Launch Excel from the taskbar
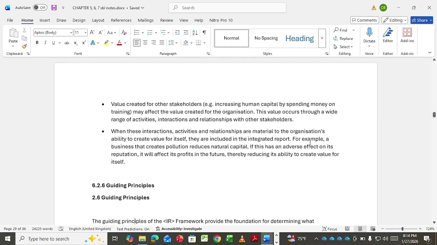Image resolution: width=437 pixels, height=245 pixels. pyautogui.click(x=229, y=239)
